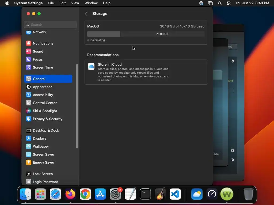
Task: Select Focus in the sidebar
Action: tap(48, 59)
